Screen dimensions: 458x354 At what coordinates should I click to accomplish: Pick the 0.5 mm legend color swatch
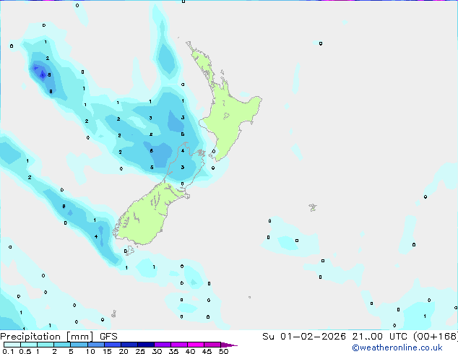coord(29,345)
